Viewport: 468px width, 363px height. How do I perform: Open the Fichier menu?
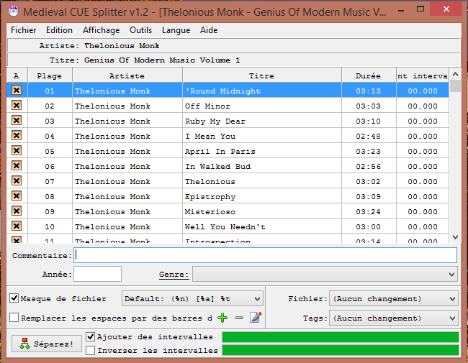click(23, 30)
